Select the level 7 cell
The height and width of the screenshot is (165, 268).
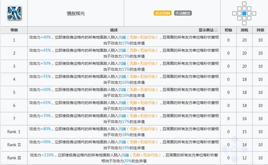coord(14,118)
